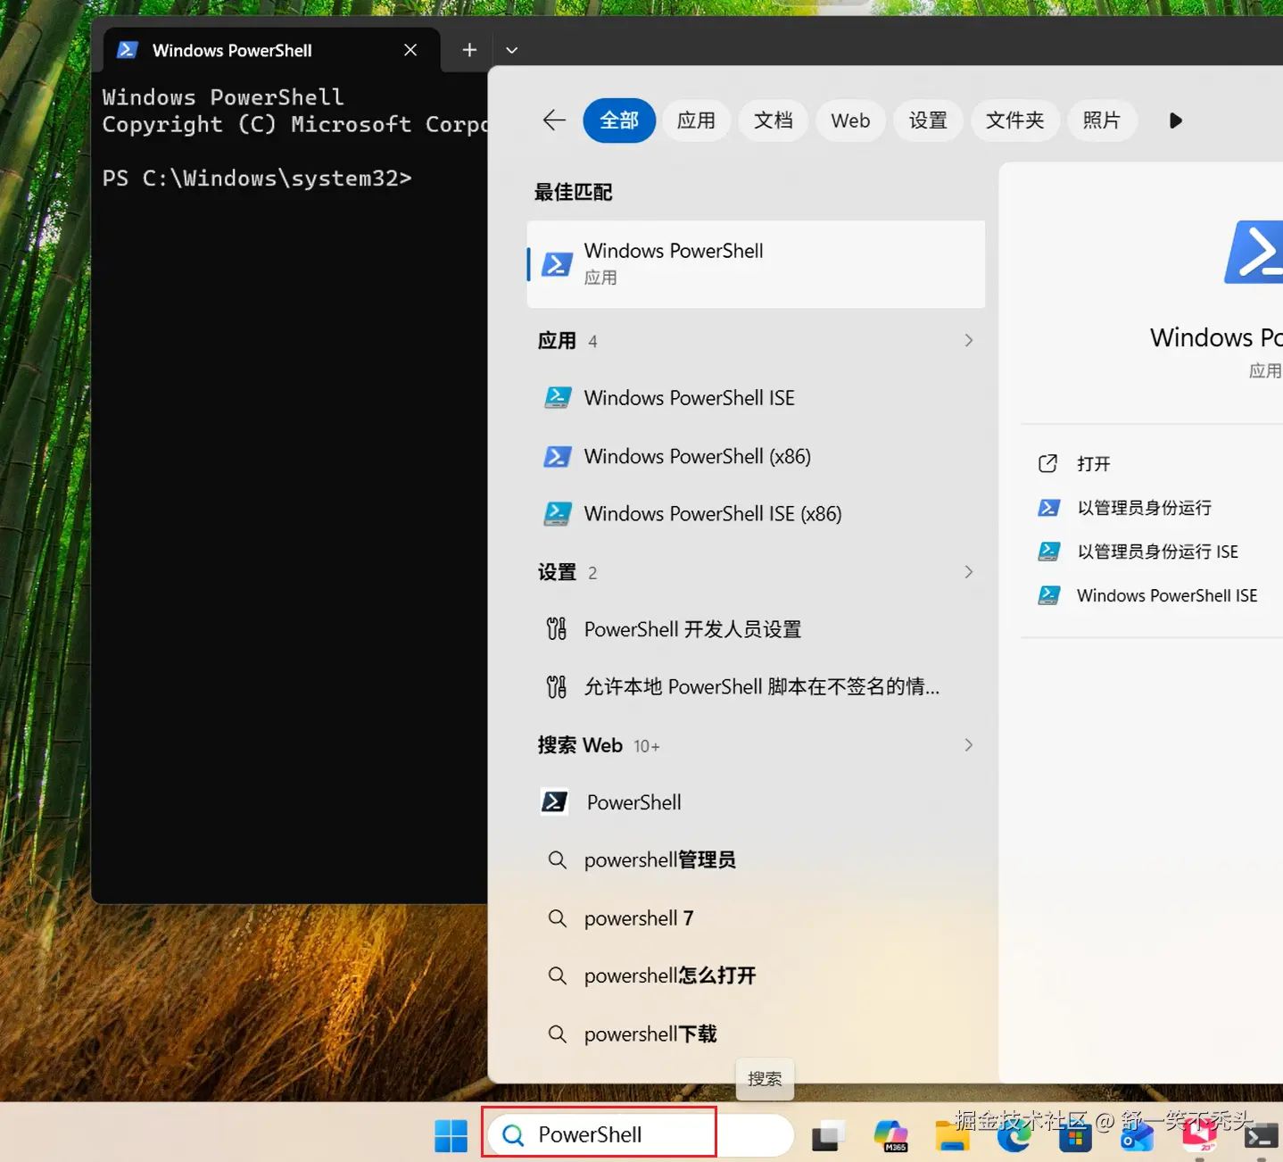Expand the 应用 results section chevron
The image size is (1283, 1162).
969,340
